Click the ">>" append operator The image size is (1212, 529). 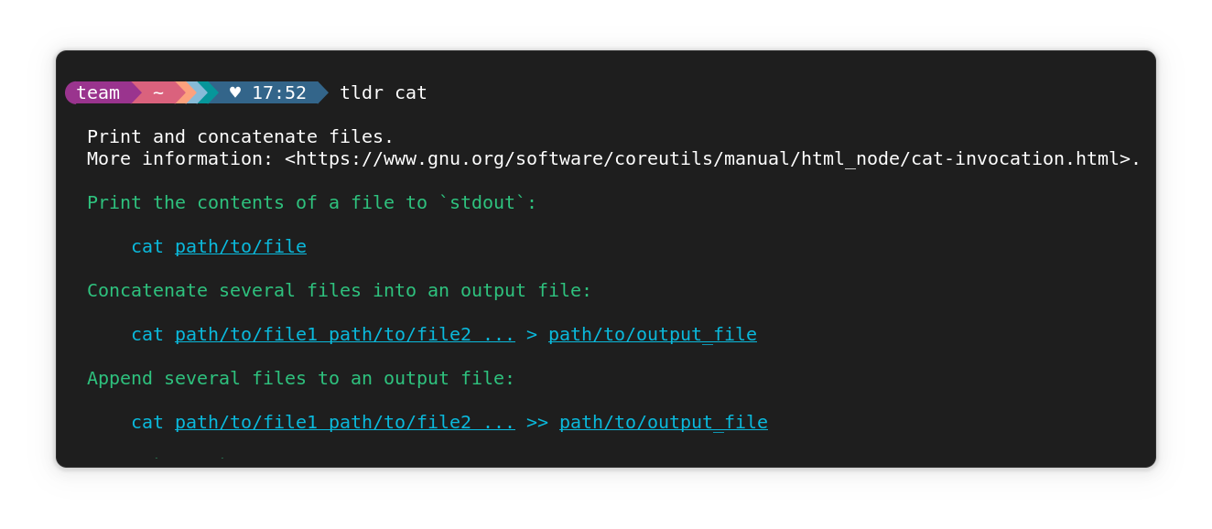click(537, 422)
